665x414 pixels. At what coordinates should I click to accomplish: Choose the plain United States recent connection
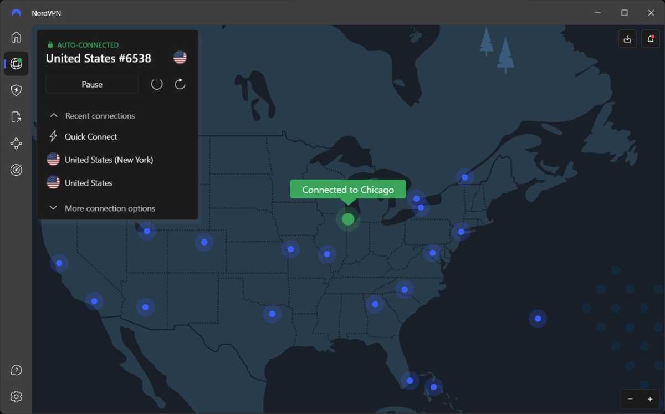[89, 182]
